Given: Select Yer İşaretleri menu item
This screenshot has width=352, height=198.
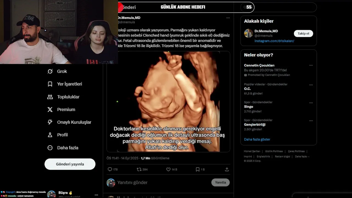Looking at the screenshot, I should tap(70, 84).
